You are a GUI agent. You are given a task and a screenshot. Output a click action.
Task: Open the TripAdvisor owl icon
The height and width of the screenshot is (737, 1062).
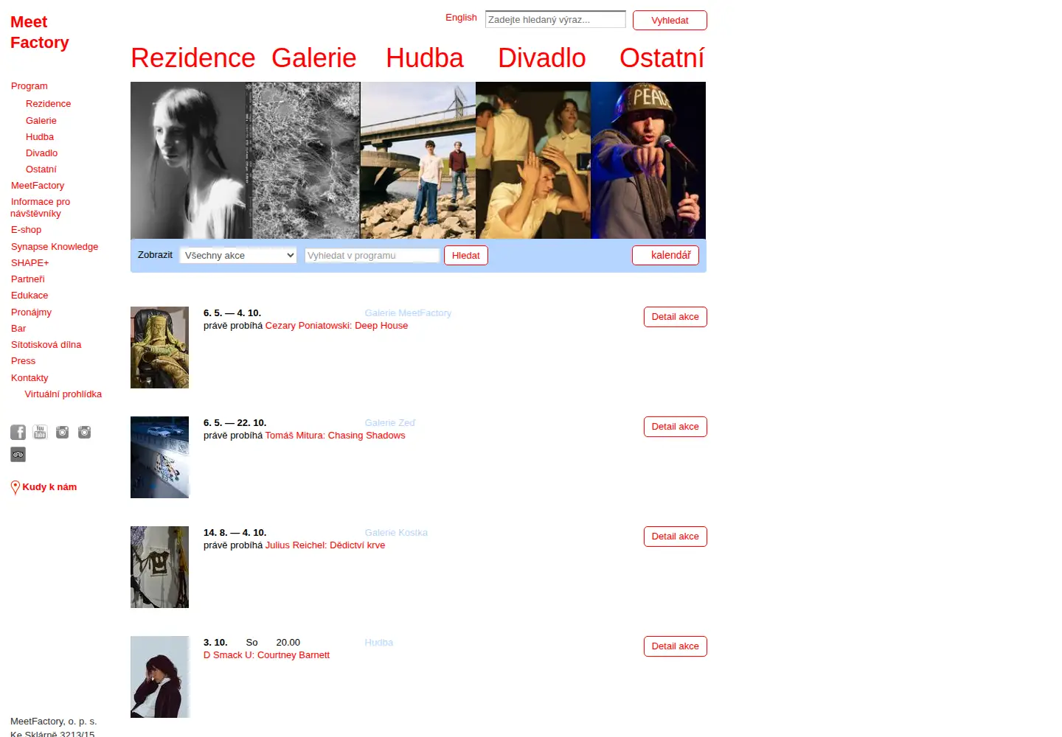point(18,455)
